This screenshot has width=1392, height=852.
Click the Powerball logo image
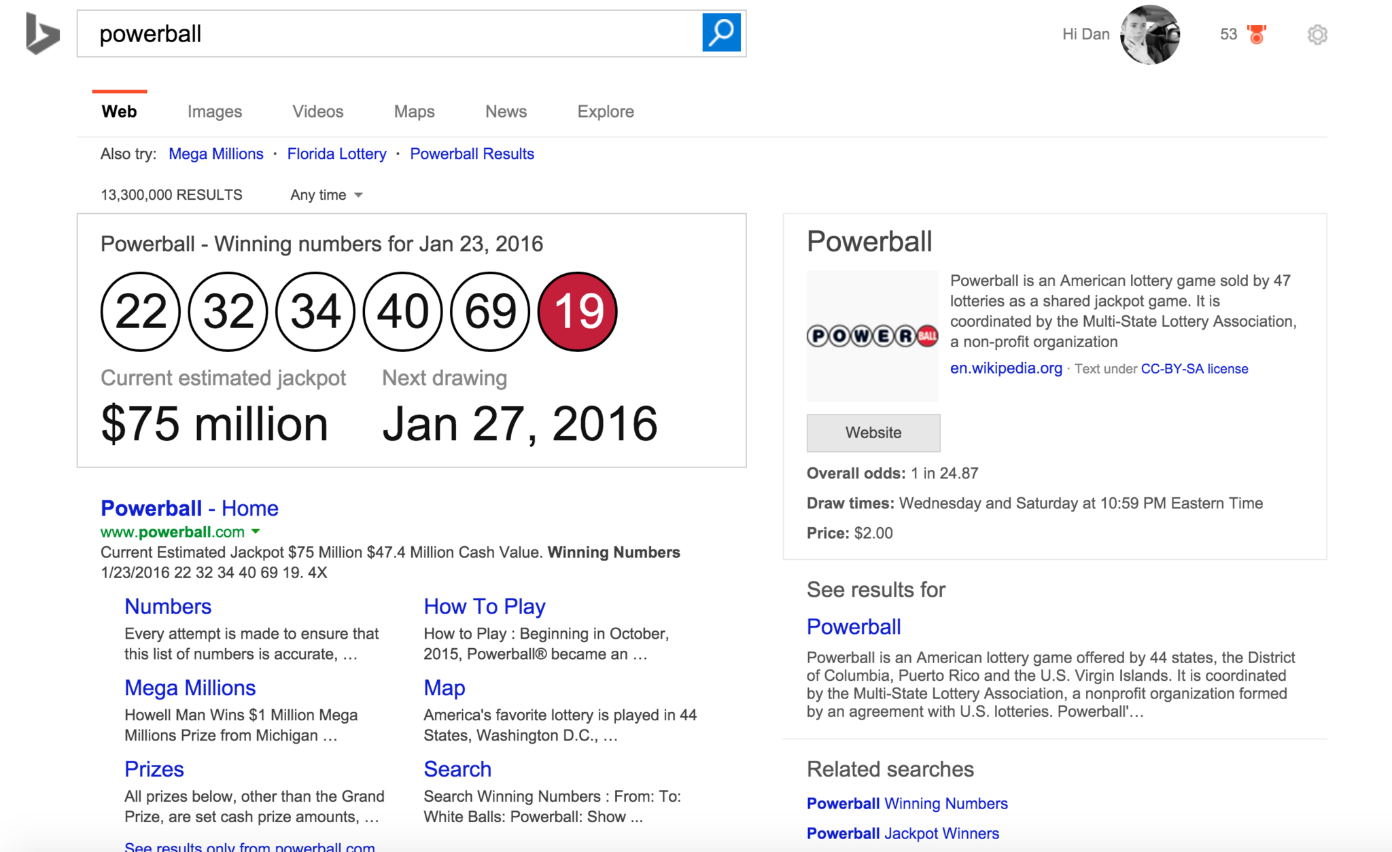[872, 336]
